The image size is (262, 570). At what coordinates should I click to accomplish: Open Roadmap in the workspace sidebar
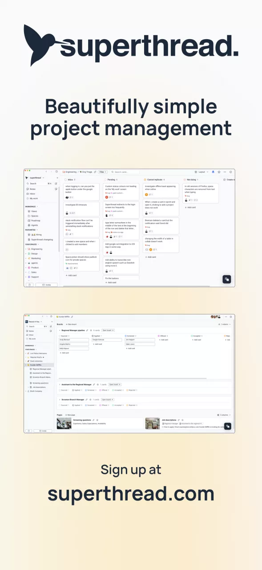(36, 220)
